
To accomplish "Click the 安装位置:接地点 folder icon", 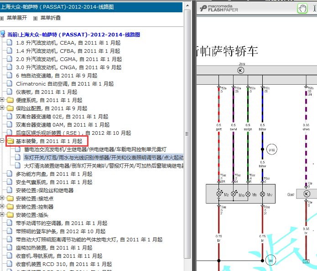I will click(10, 198).
